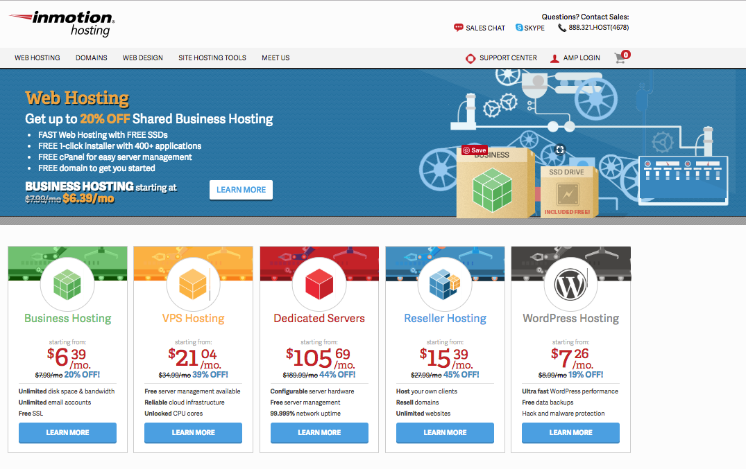Click the Unlimited websites text
Viewport: 746px width, 469px height.
[423, 414]
